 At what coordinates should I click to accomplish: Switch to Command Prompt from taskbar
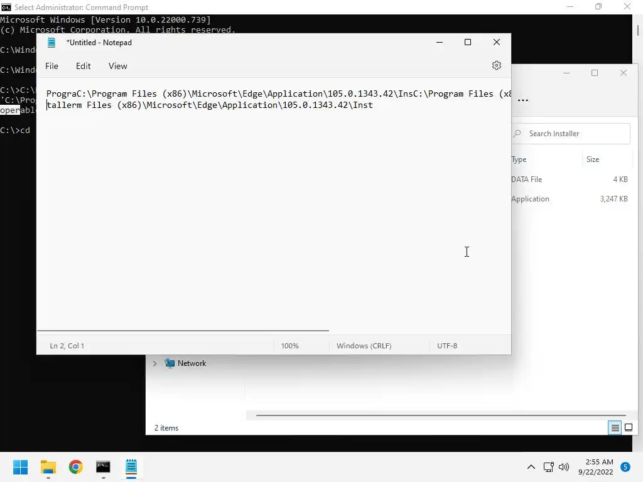coord(103,467)
